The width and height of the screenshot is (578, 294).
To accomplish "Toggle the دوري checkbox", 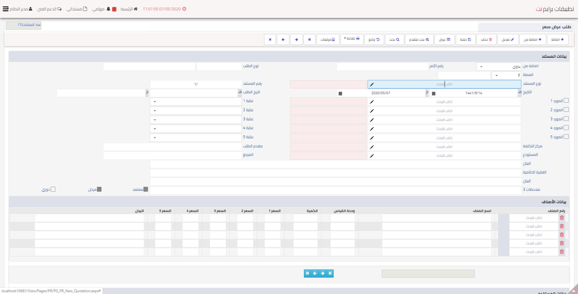I will (x=53, y=190).
